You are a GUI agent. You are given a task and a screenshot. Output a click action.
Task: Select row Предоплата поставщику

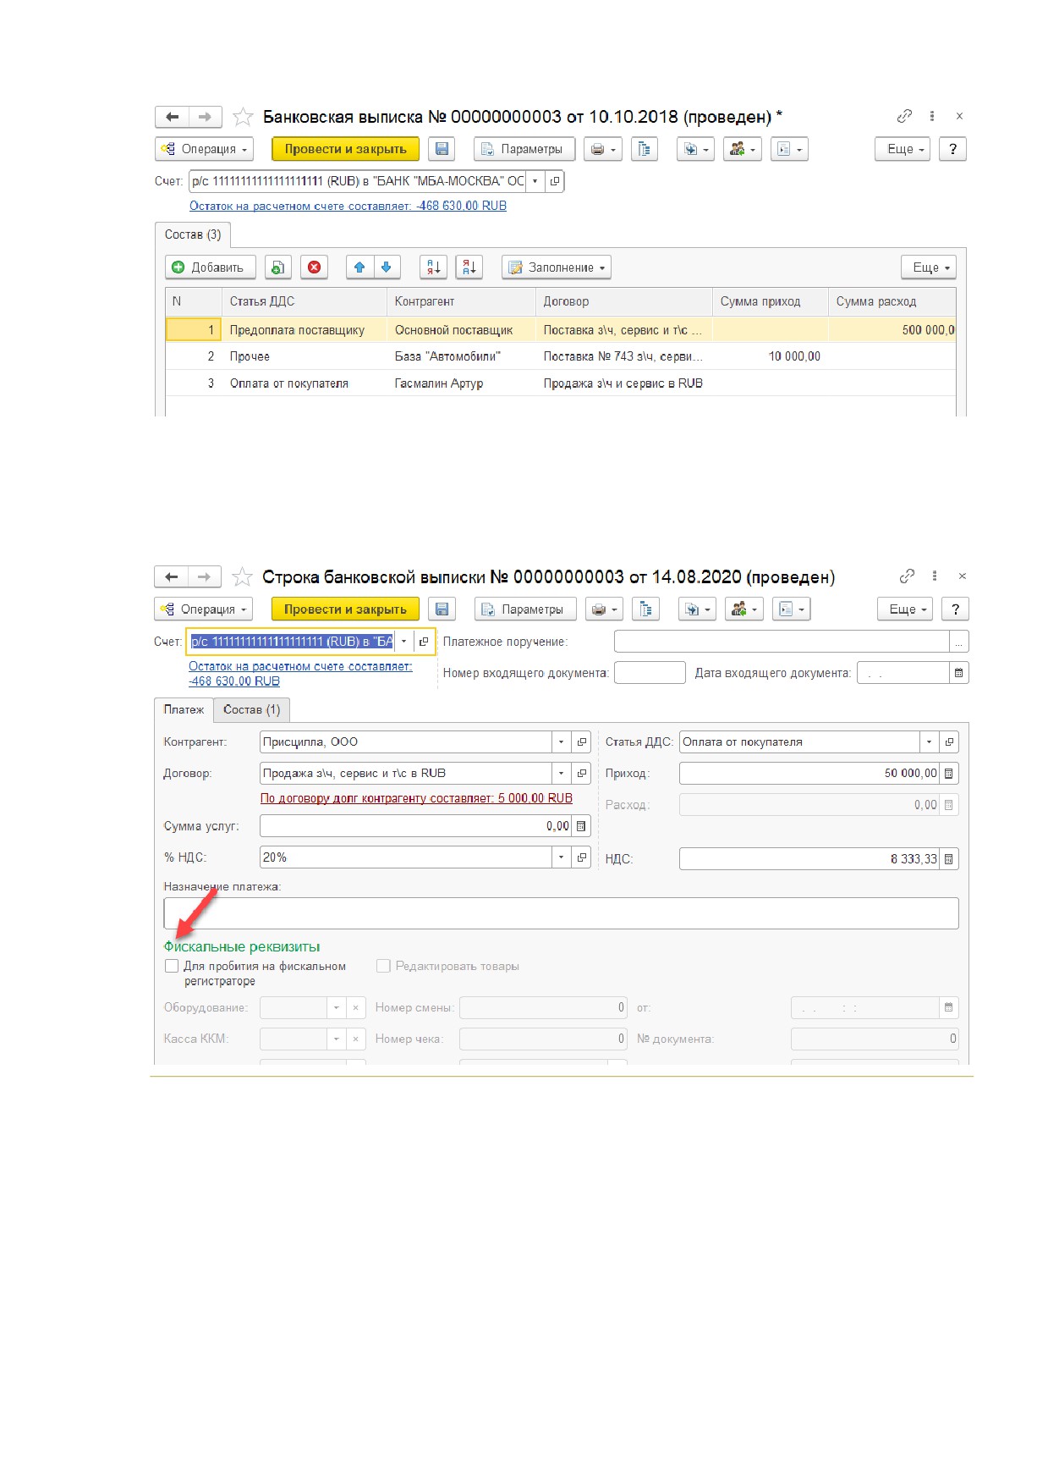click(561, 330)
